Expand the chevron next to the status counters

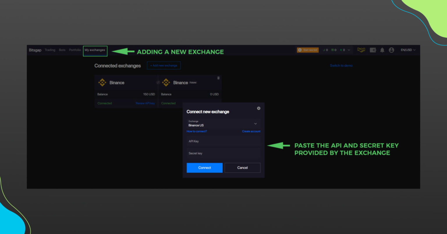(x=349, y=50)
